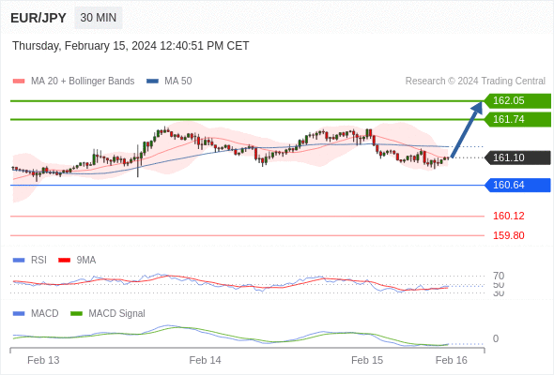Toggle the MA 50 legend label
The image size is (554, 375).
pyautogui.click(x=178, y=82)
